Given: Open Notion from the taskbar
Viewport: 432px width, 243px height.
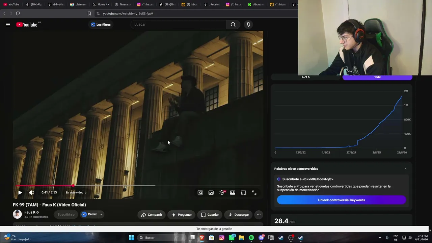Looking at the screenshot, I should (271, 238).
